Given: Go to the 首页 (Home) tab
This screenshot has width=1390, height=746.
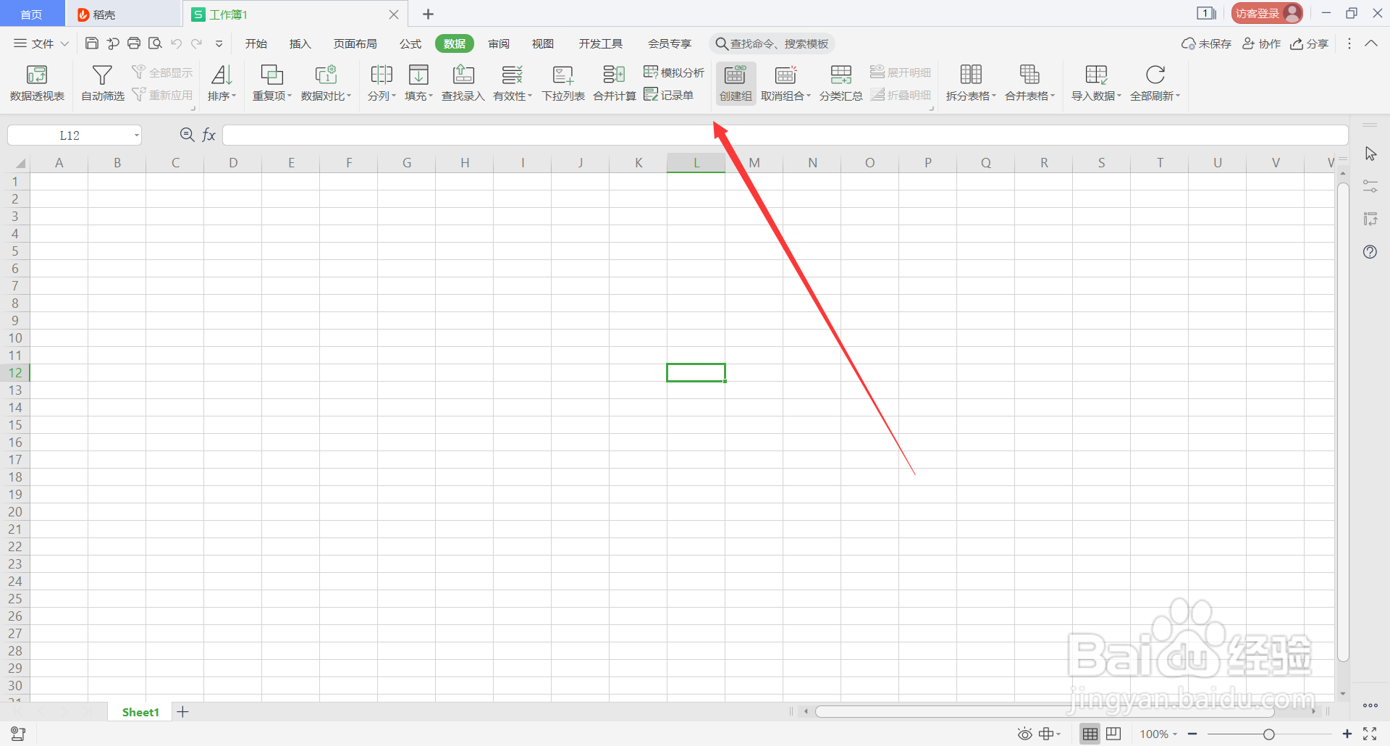Looking at the screenshot, I should [x=31, y=14].
